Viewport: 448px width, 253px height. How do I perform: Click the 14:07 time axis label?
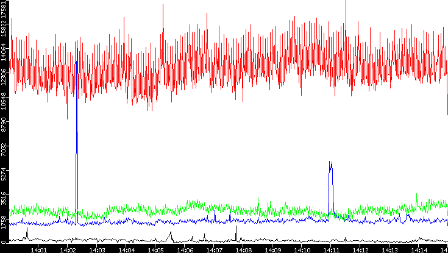[x=214, y=250]
